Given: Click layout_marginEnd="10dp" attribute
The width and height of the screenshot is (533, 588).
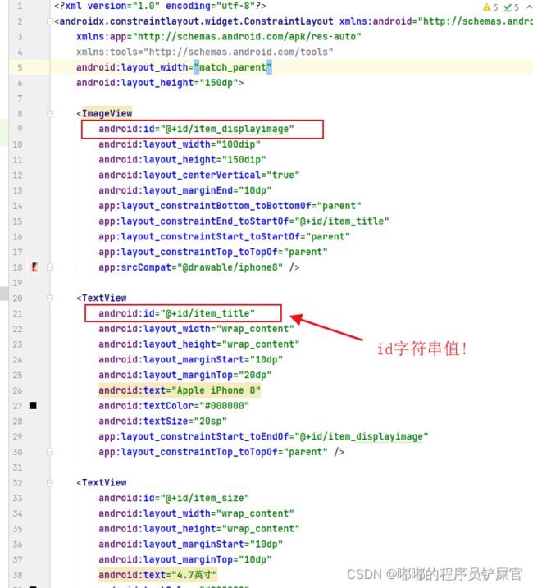Looking at the screenshot, I should (185, 190).
